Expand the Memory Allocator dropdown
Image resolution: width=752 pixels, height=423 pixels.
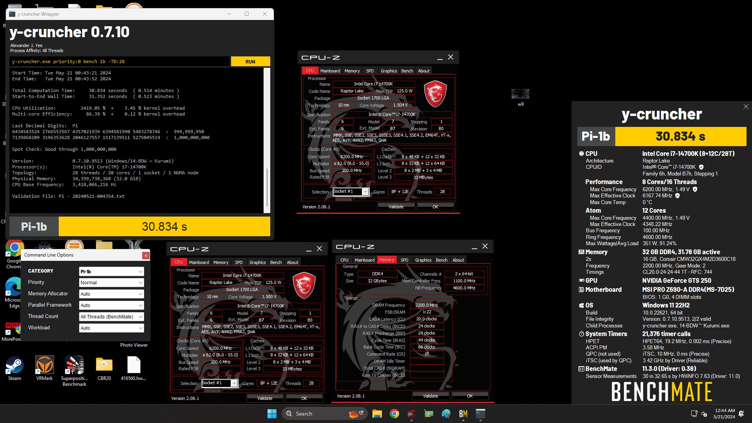pos(112,294)
